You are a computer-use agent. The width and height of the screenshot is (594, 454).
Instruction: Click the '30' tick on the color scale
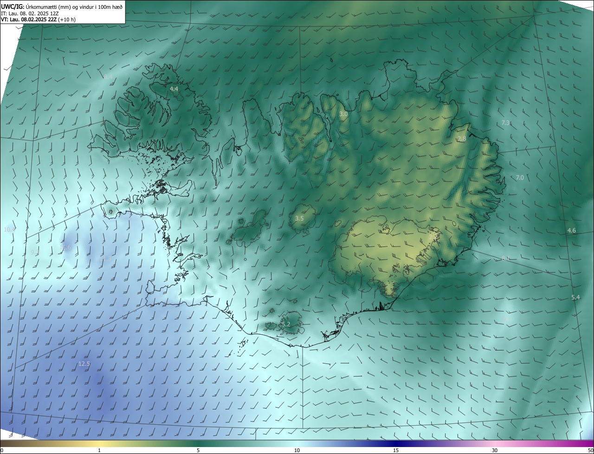(x=495, y=450)
